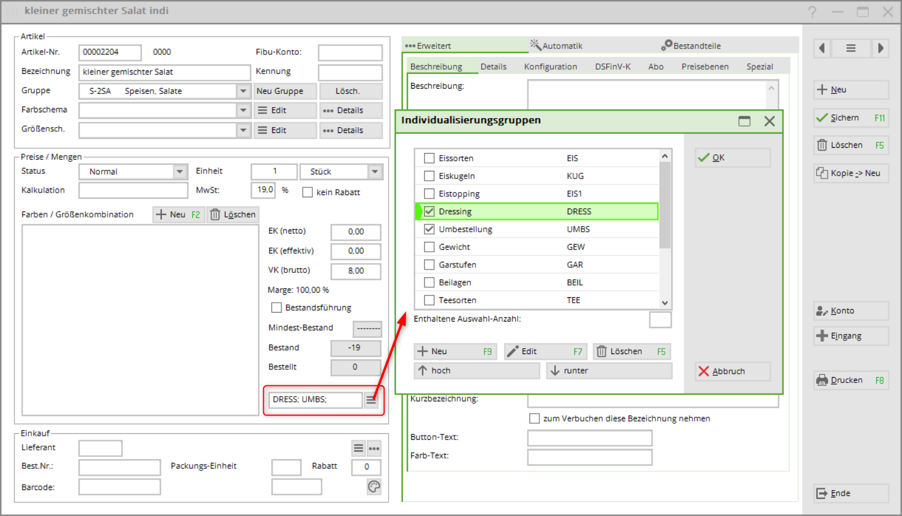Open individualization groups list icon beside DRESS; UMBS;
The width and height of the screenshot is (902, 516).
coord(371,400)
